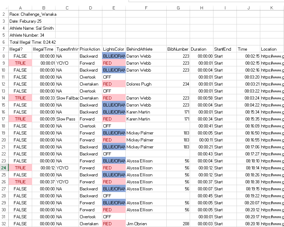Click 'Dolores Pugh' cell
Viewport: 284px width, 227px height.
(x=146, y=84)
